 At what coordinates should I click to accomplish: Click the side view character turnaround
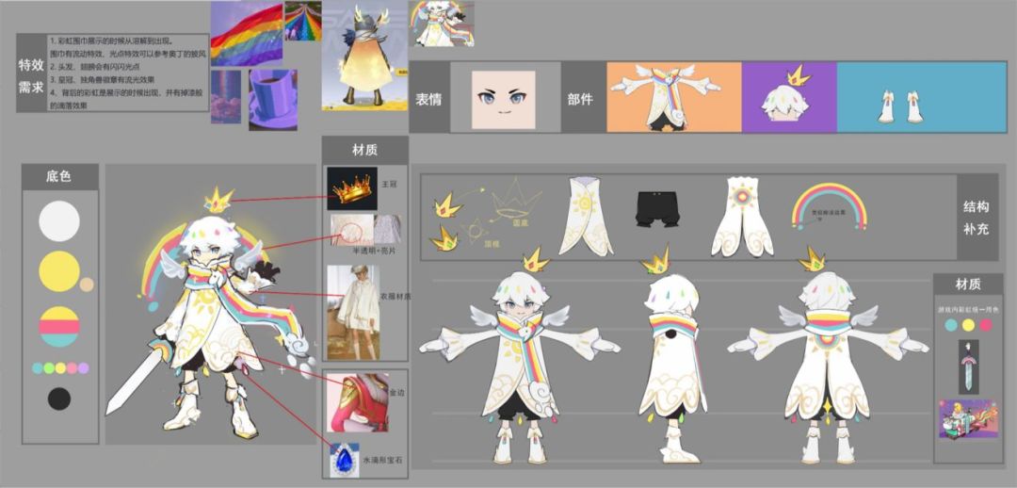tap(673, 366)
